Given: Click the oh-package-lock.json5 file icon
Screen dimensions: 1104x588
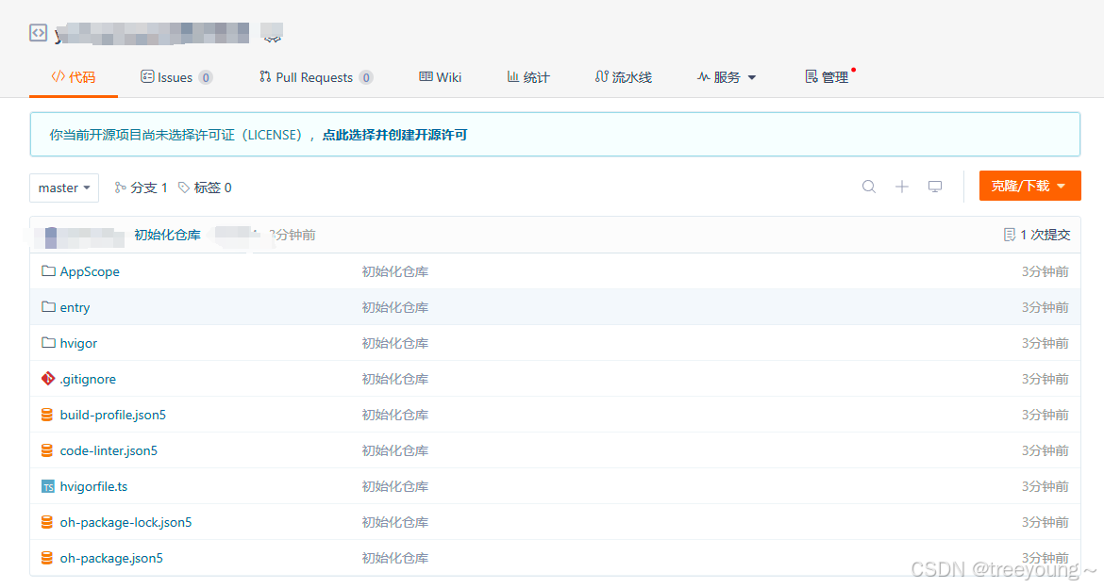Looking at the screenshot, I should pos(47,522).
